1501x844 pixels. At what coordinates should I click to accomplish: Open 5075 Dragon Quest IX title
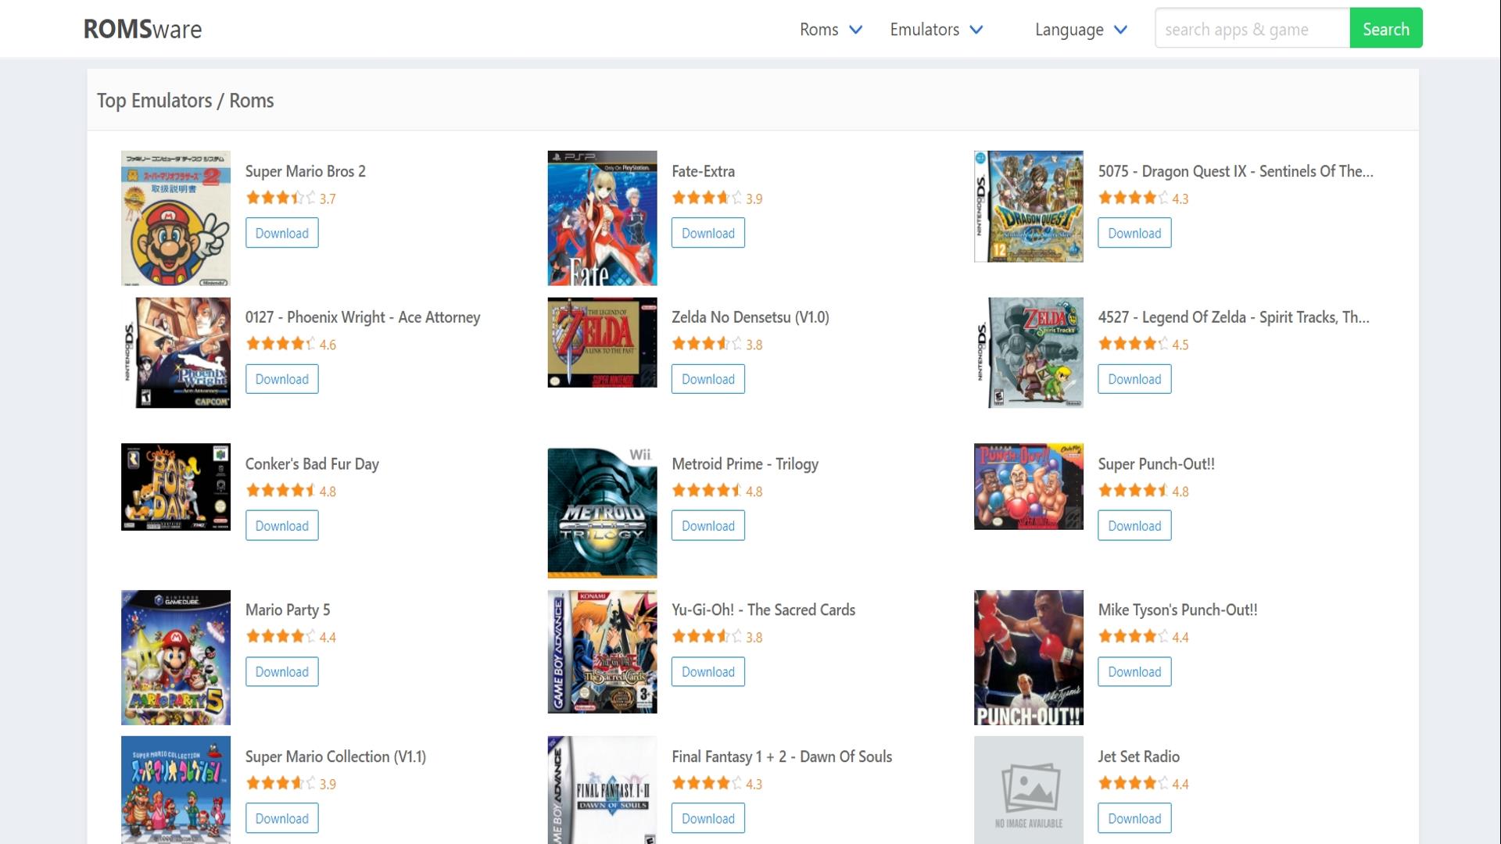(1235, 171)
